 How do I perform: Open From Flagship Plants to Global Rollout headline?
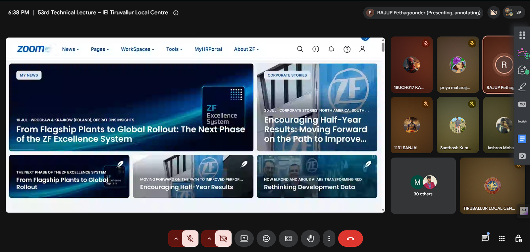(131, 134)
